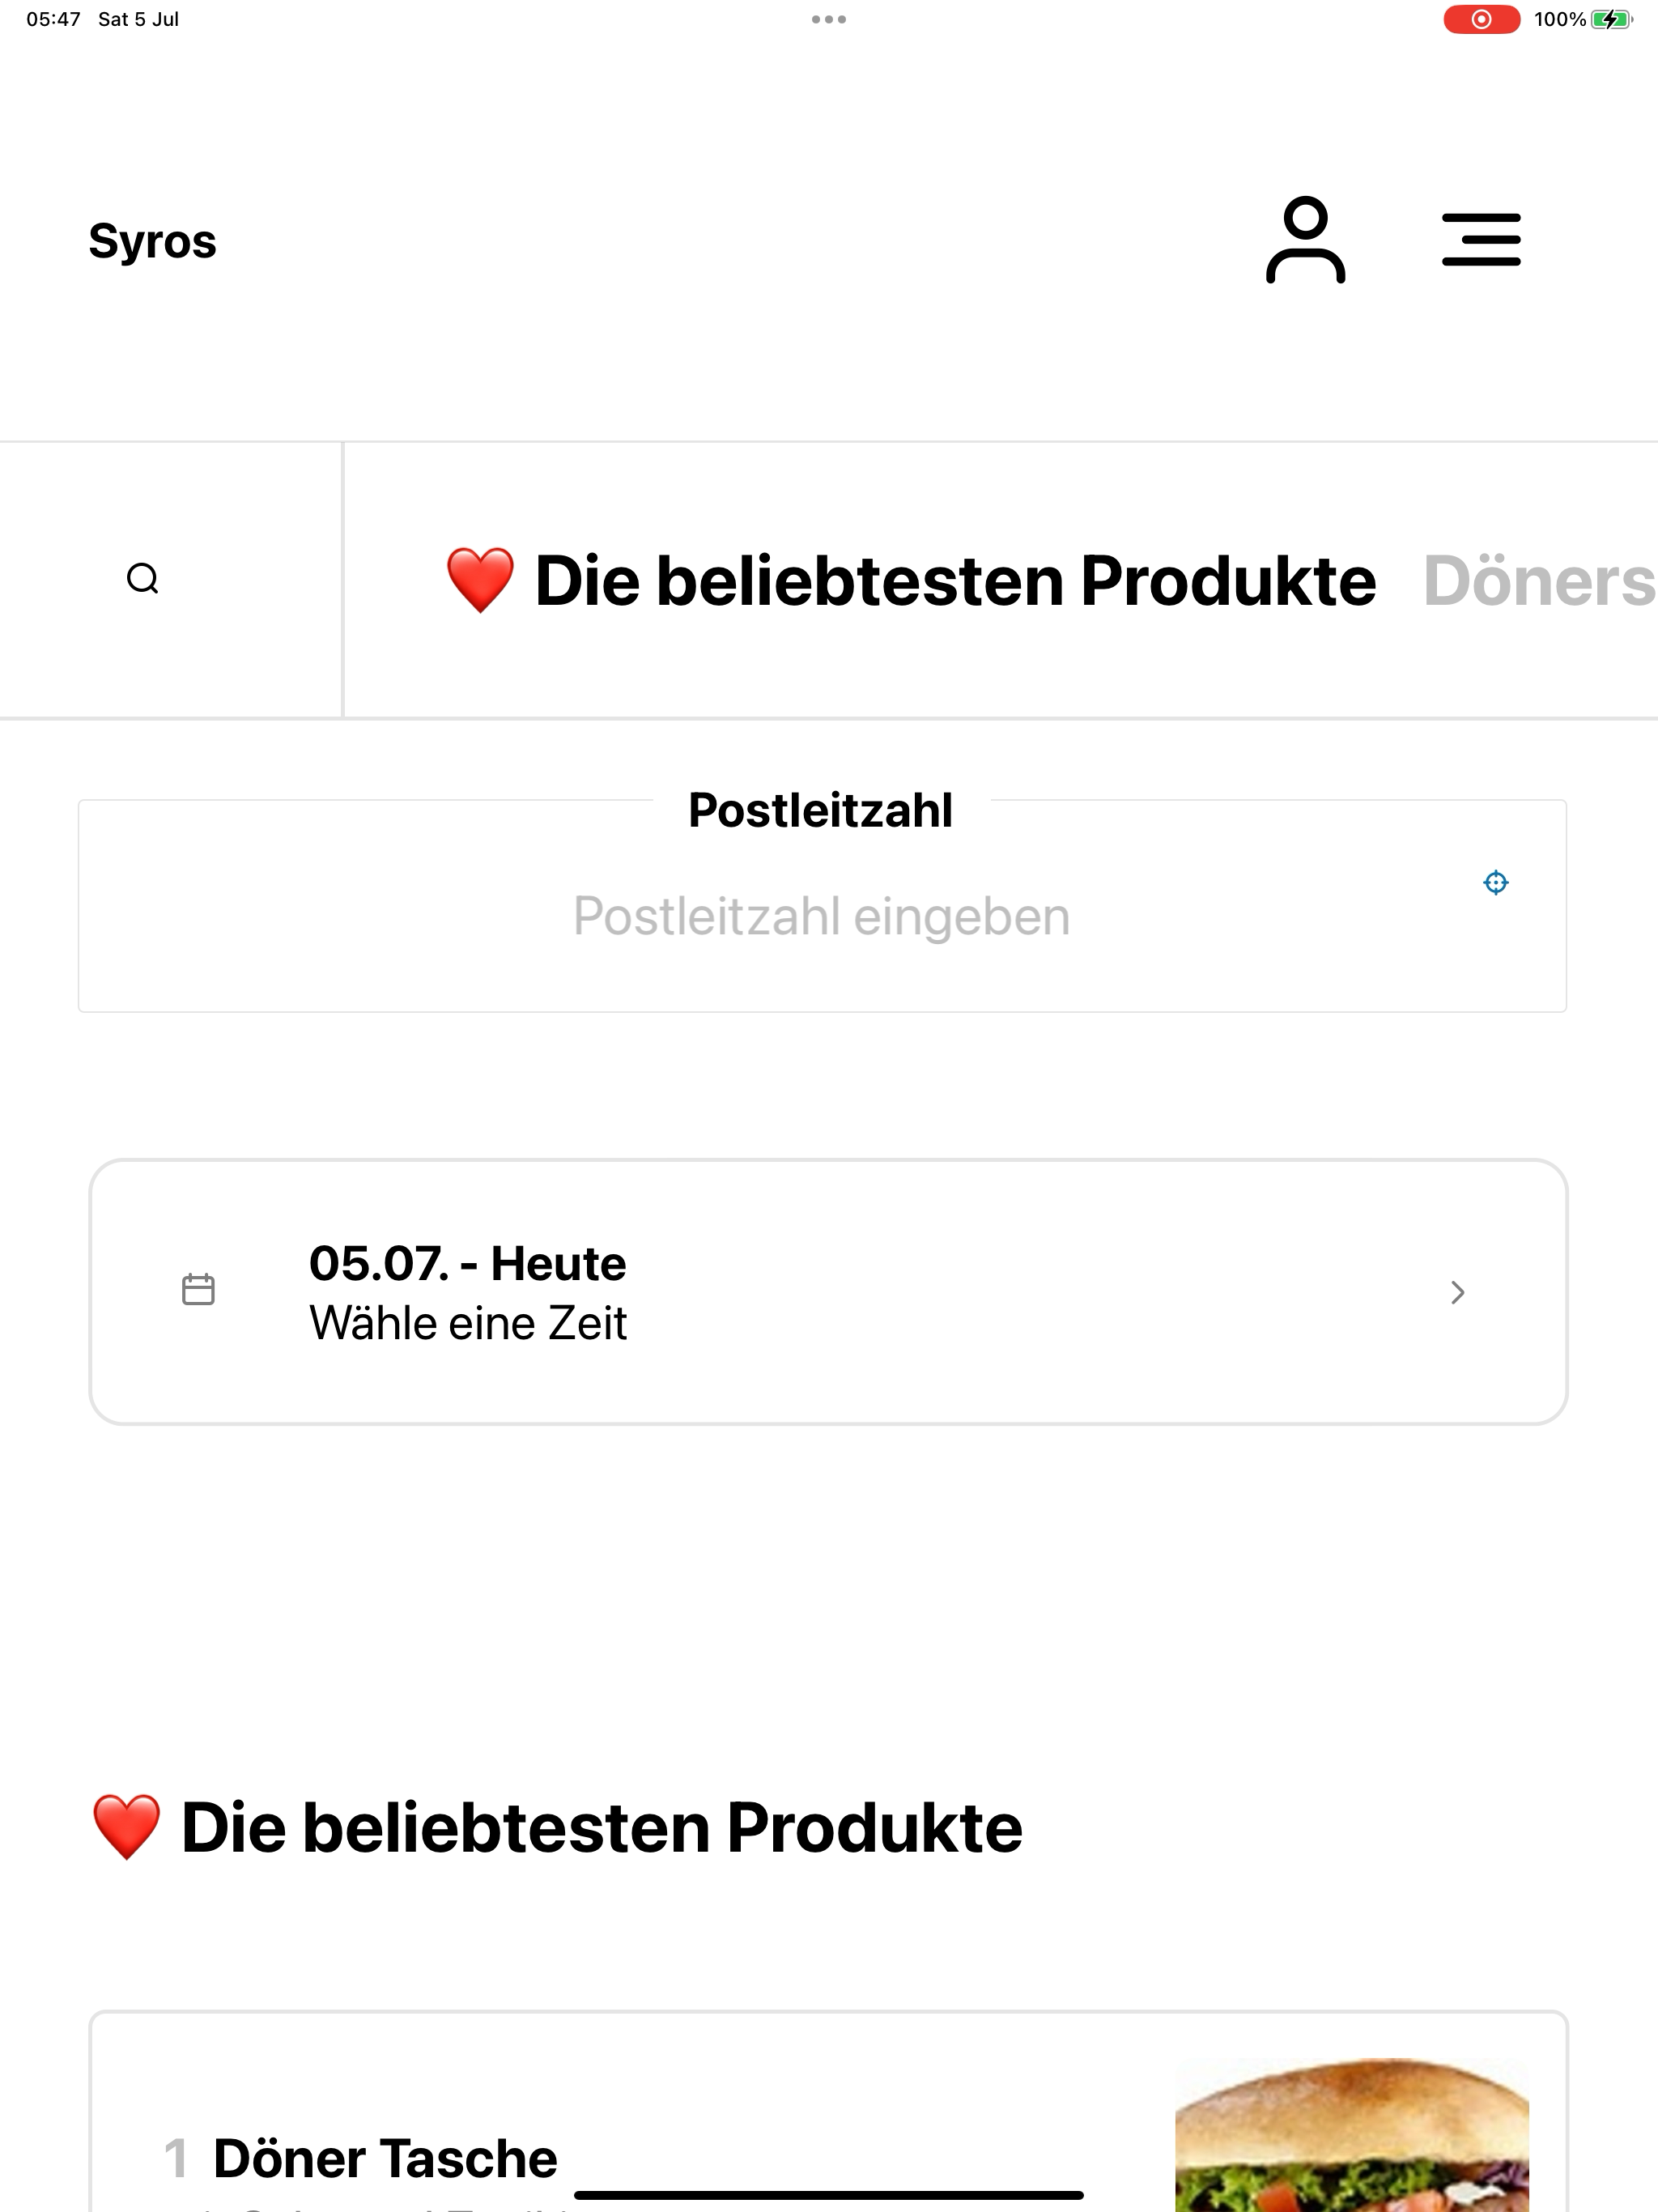Viewport: 1658px width, 2212px height.
Task: Use current location crosshair icon
Action: point(1495,882)
